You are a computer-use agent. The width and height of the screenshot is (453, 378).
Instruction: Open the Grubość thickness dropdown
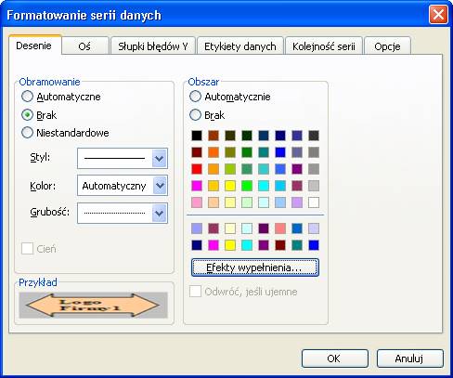point(123,213)
